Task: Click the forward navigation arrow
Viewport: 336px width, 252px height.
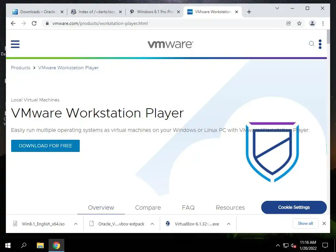Action: point(24,23)
